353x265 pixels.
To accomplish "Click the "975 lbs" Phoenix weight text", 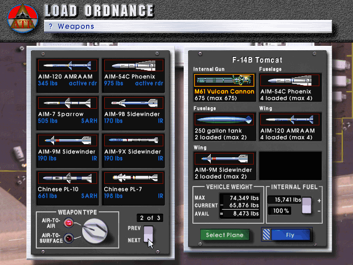I will 114,83.
